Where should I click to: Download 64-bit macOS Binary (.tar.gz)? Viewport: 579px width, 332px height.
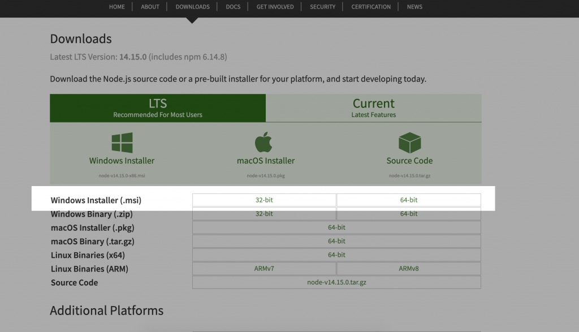(x=336, y=241)
